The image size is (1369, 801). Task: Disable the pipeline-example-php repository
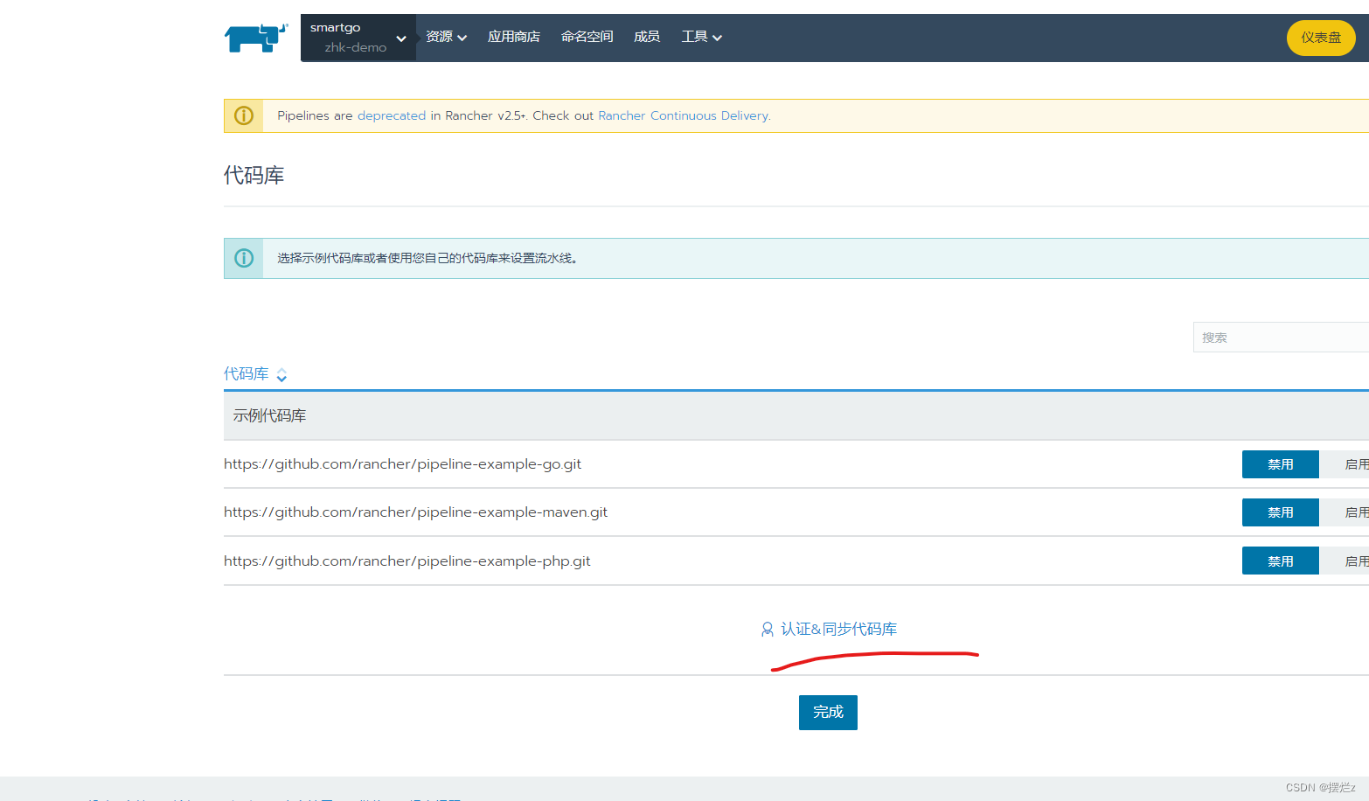click(1281, 561)
